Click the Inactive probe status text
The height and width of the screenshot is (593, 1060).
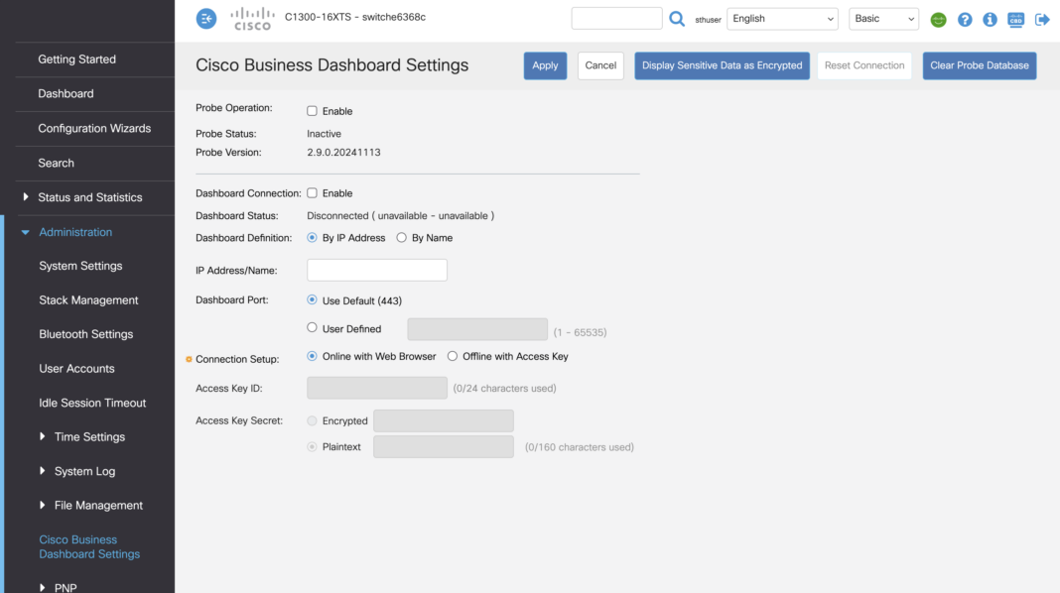coord(324,134)
